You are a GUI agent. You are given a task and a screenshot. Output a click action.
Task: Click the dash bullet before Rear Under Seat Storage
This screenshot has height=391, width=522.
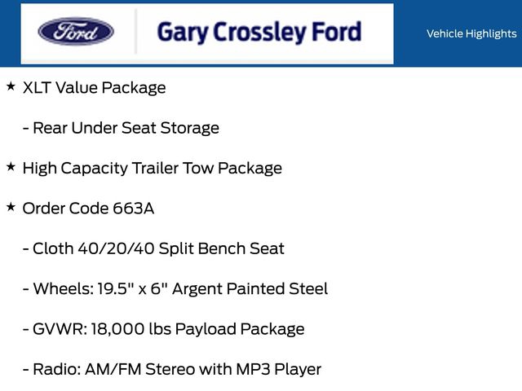26,129
